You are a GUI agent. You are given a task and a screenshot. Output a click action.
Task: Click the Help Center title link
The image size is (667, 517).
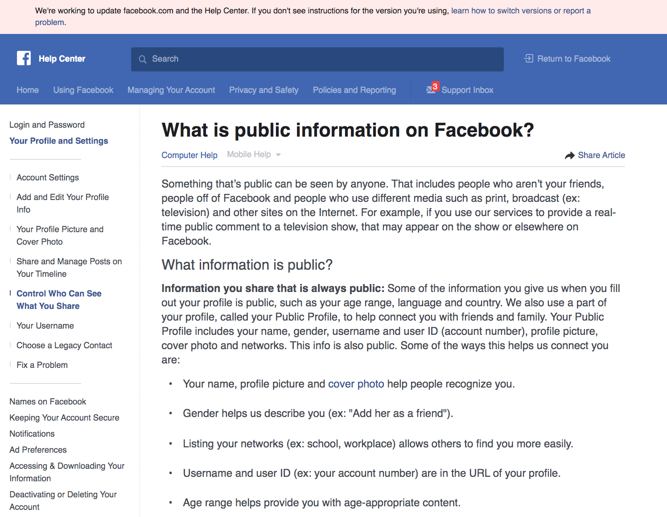[62, 58]
